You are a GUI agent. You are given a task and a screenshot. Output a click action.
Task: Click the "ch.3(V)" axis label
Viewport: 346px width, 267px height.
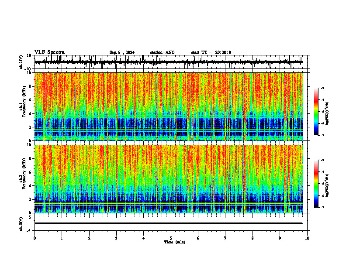(21, 224)
